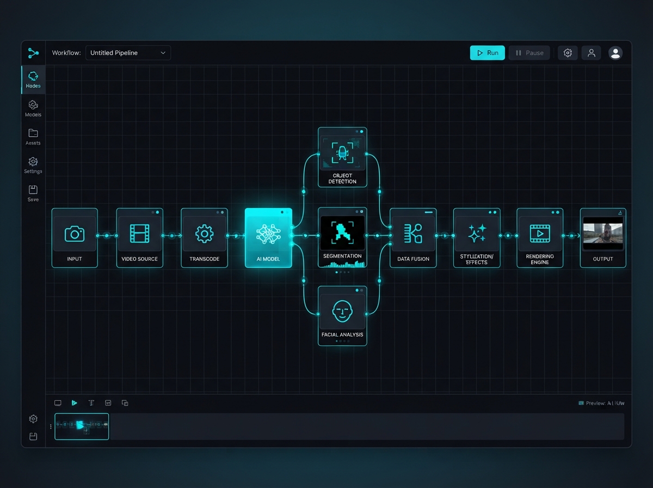Switch to the Nodes sidebar tab

[33, 80]
